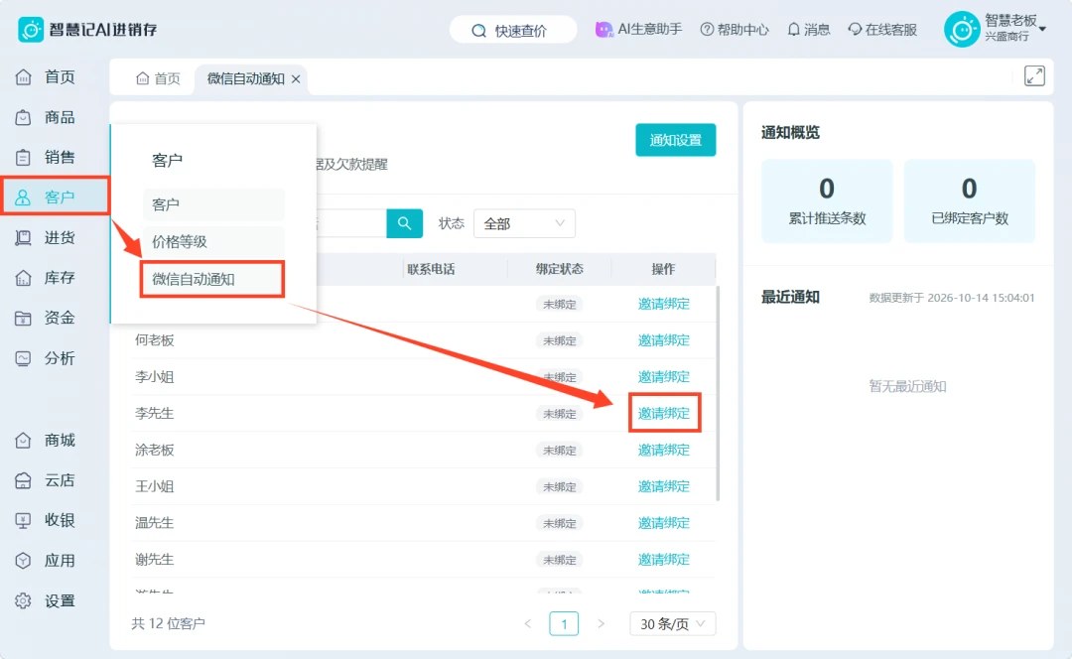The width and height of the screenshot is (1072, 659).
Task: Open the 分析 sidebar icon
Action: pos(23,358)
